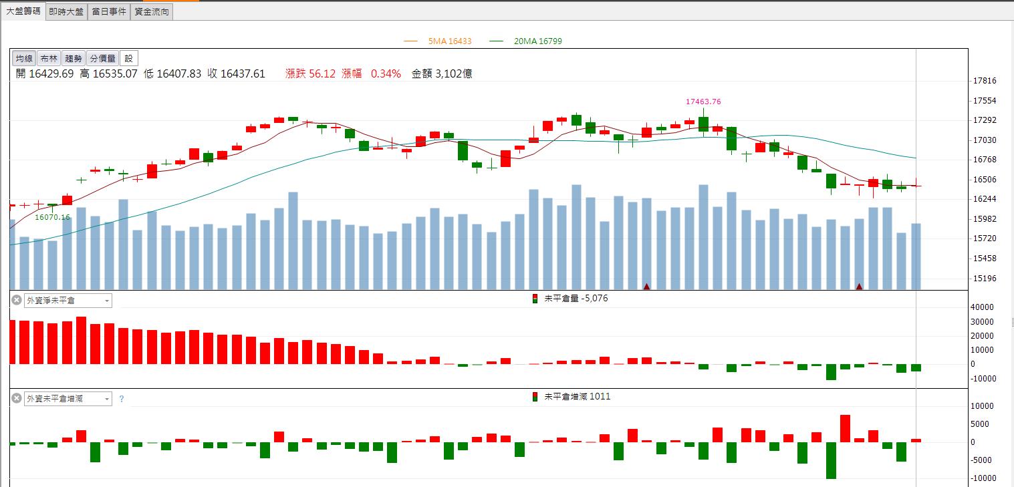Close the 外資未平倉增減 indicator panel

click(17, 399)
